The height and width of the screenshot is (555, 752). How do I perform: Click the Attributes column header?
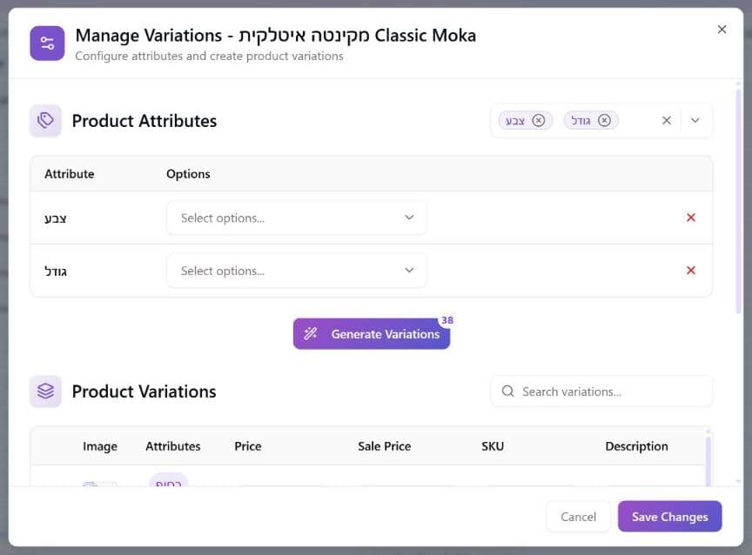[172, 446]
